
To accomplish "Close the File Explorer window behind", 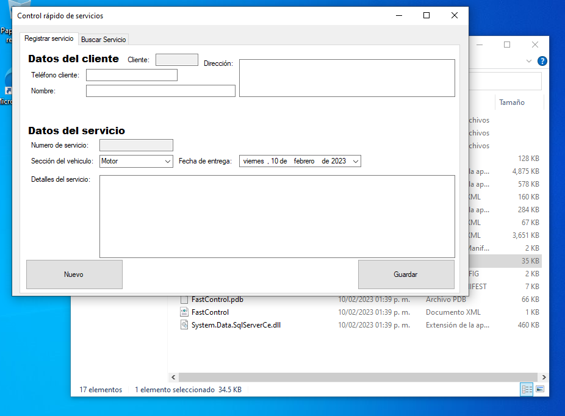I will (535, 45).
